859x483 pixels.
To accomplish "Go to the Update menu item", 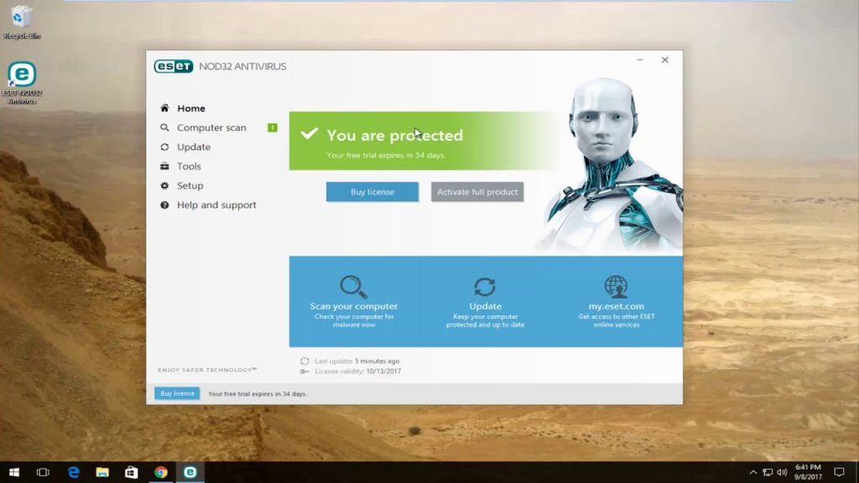I will 194,147.
